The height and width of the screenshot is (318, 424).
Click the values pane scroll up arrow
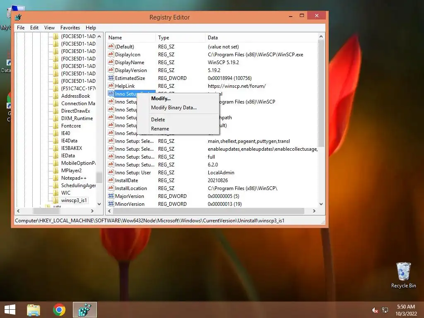(321, 36)
